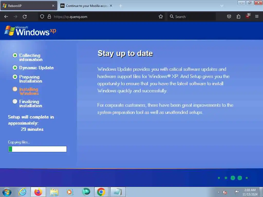Viewport: 263px width, 197px height.
Task: Click the 29 minutes estimate text
Action: 32,129
